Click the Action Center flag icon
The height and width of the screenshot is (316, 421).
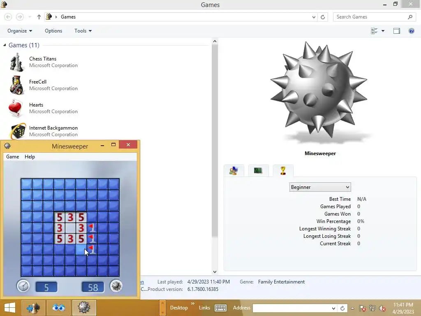coord(363,308)
